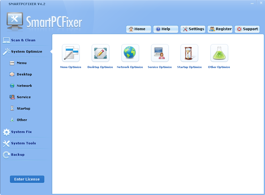Open the Help button

[166, 29]
